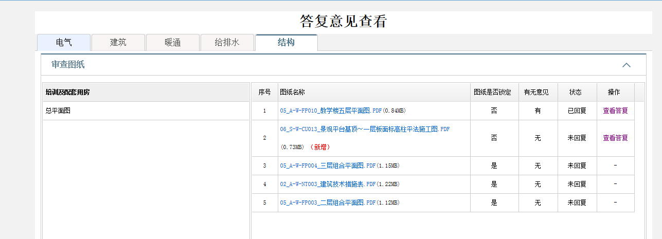Switch to the 建筑 tab
This screenshot has width=662, height=239.
coord(118,43)
